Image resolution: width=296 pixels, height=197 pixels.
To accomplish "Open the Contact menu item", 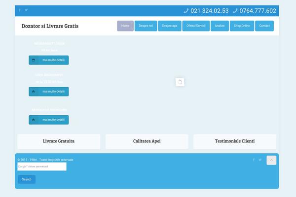I will 264,26.
